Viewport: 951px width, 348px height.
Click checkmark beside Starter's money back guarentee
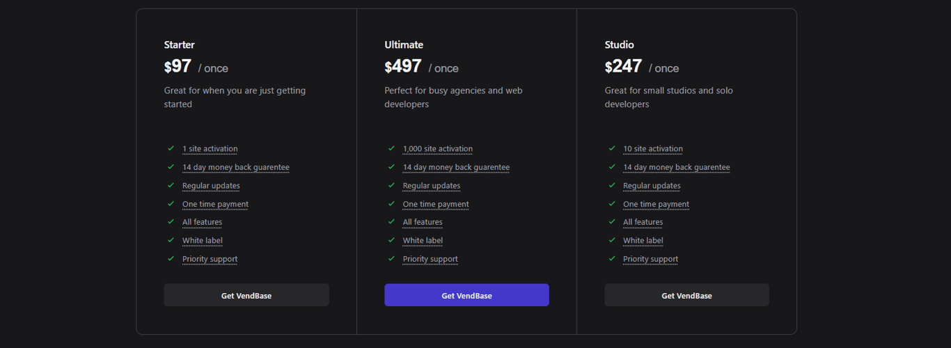(171, 166)
